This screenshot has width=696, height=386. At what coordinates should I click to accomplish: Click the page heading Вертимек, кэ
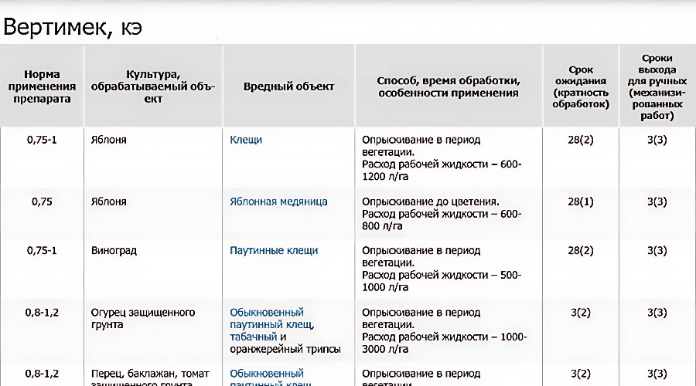(x=73, y=28)
